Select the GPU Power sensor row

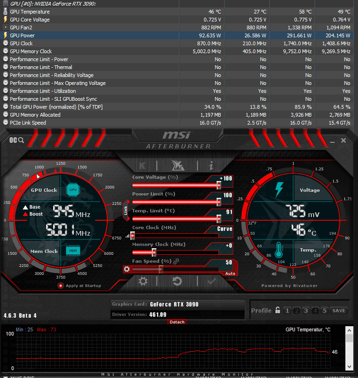177,35
